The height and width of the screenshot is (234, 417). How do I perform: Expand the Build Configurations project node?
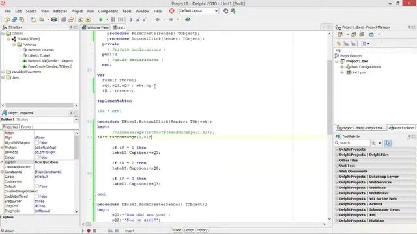(342, 67)
